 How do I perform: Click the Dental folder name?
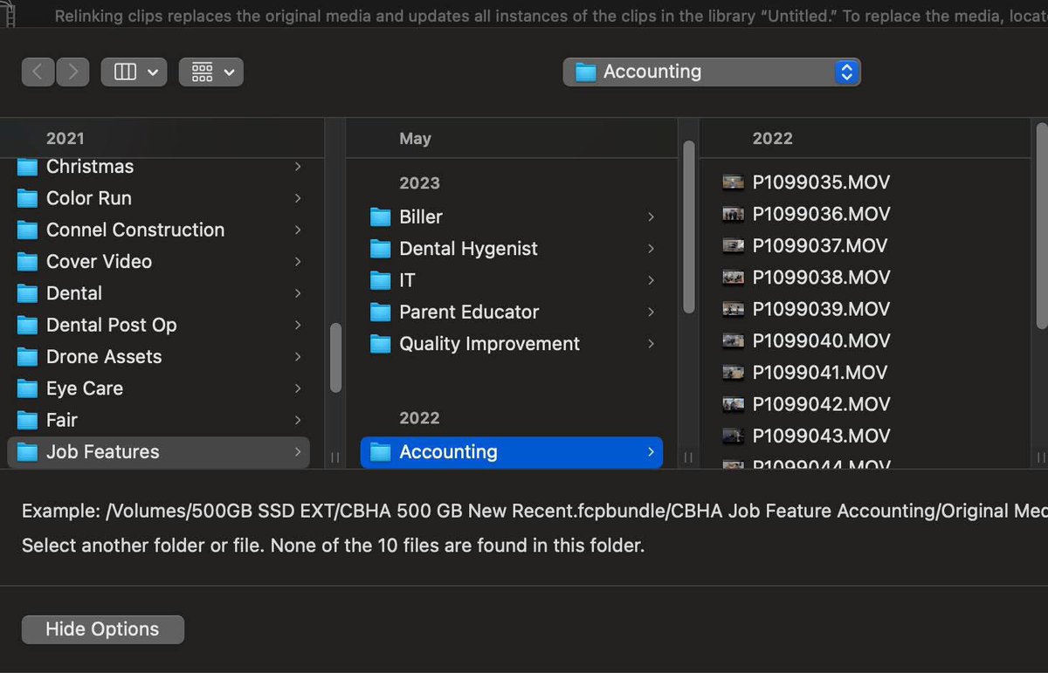click(74, 293)
